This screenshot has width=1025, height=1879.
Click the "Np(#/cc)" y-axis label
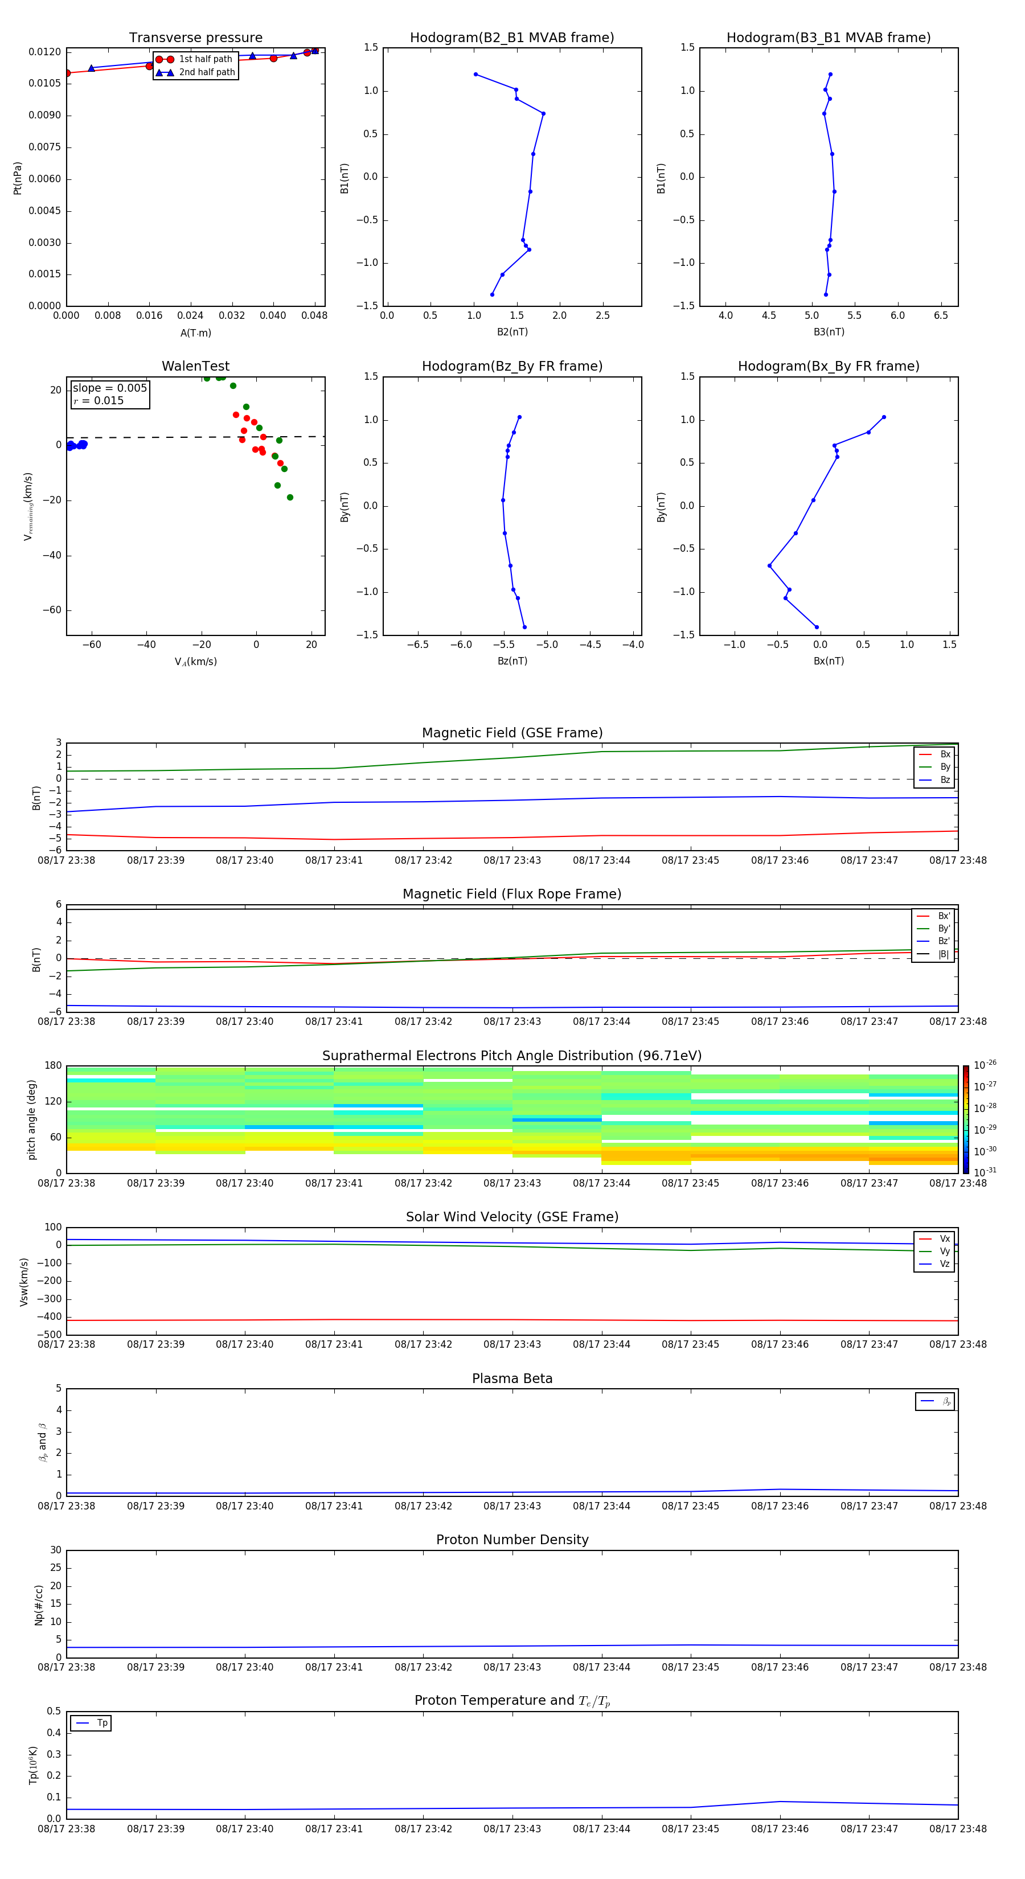39,1605
